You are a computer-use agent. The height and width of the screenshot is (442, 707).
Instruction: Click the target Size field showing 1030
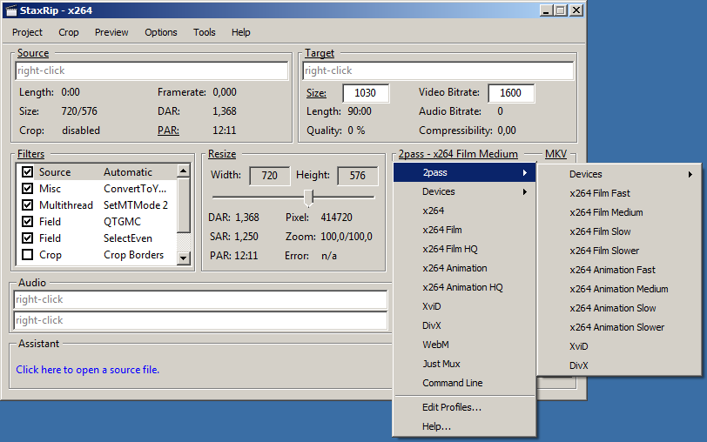point(365,93)
